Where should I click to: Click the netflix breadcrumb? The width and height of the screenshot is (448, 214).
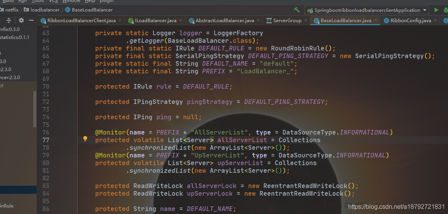tap(12, 10)
